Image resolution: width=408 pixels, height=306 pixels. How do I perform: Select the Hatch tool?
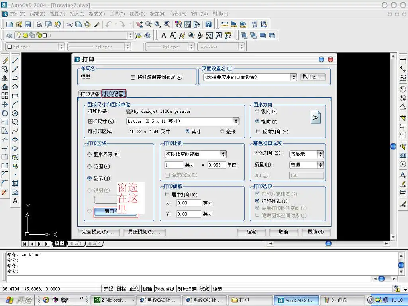point(15,183)
